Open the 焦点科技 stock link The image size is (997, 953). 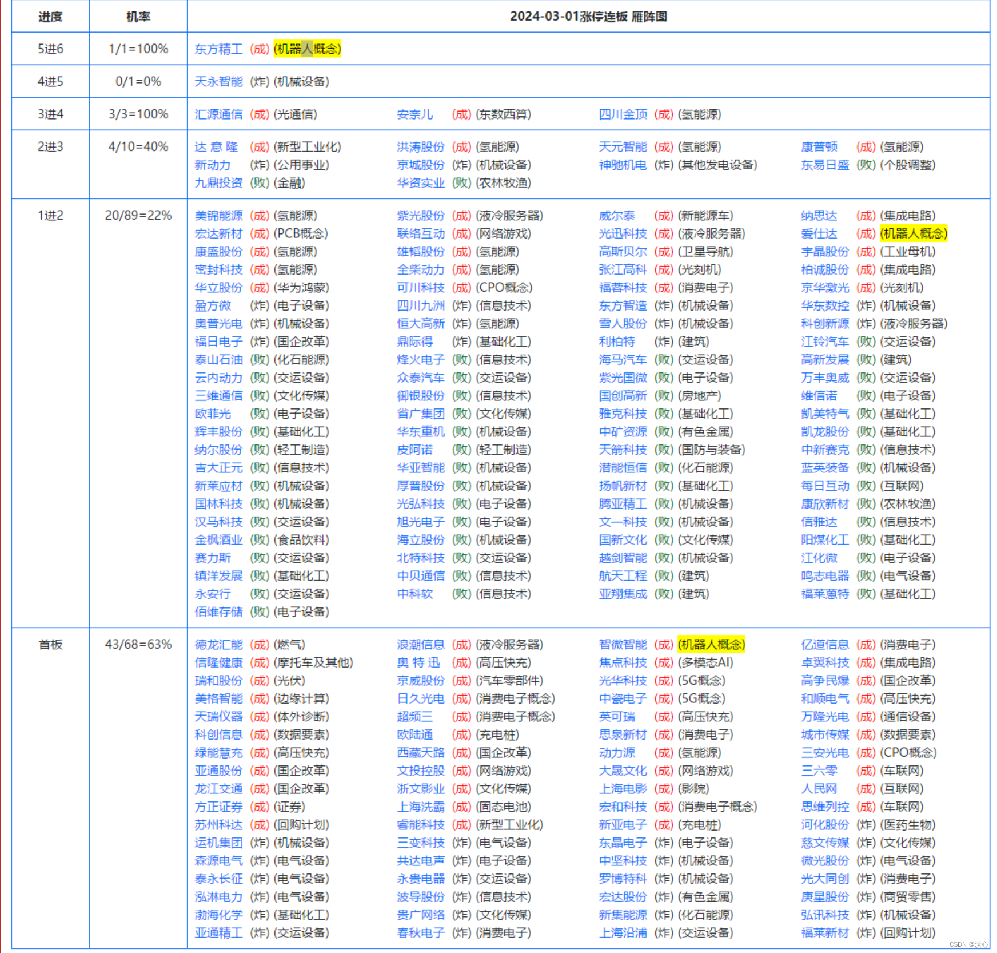point(623,662)
